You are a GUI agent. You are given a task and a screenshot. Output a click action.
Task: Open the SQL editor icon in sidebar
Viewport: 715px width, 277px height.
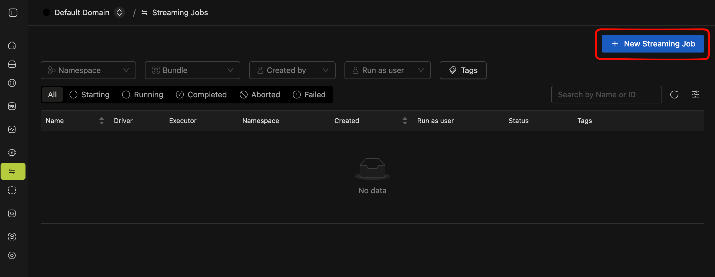pyautogui.click(x=12, y=106)
